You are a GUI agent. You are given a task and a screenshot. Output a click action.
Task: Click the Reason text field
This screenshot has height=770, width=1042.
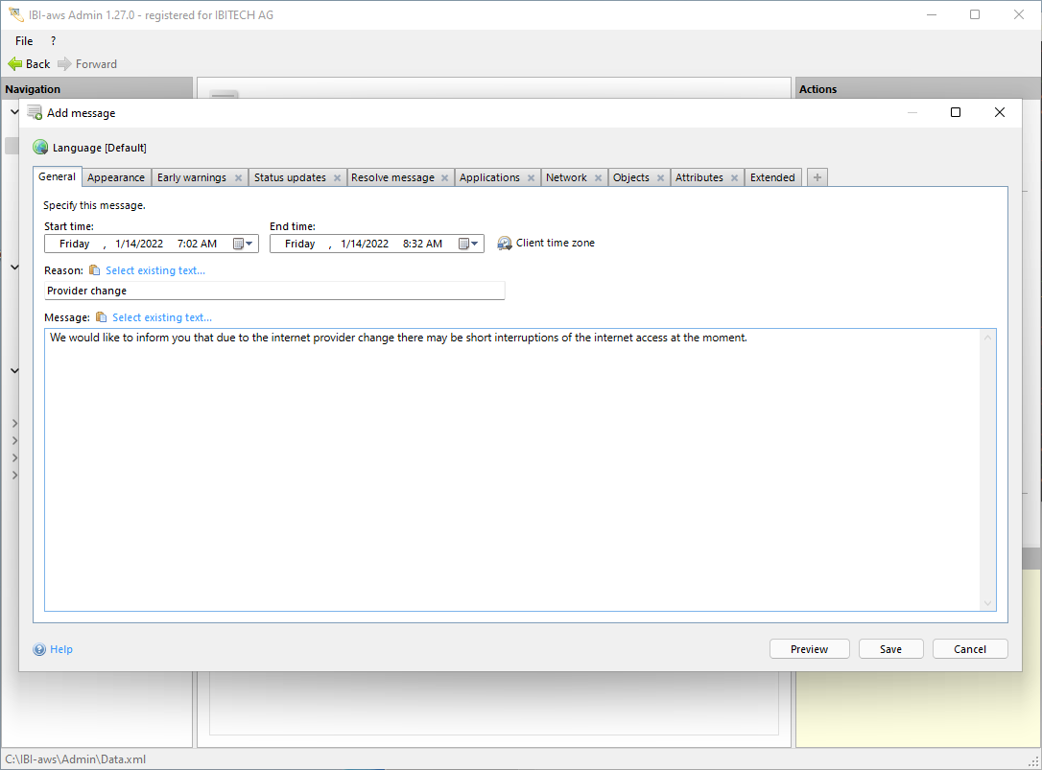[x=274, y=291]
